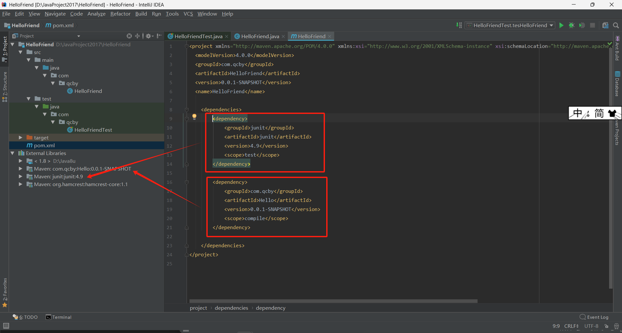Open Project panel gear settings
Viewport: 622px width, 333px height.
click(x=149, y=36)
